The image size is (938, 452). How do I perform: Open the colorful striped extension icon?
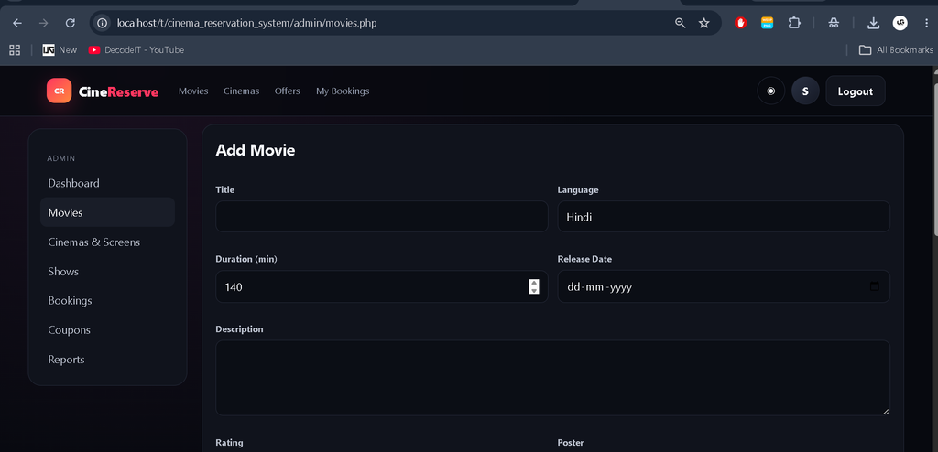tap(767, 23)
